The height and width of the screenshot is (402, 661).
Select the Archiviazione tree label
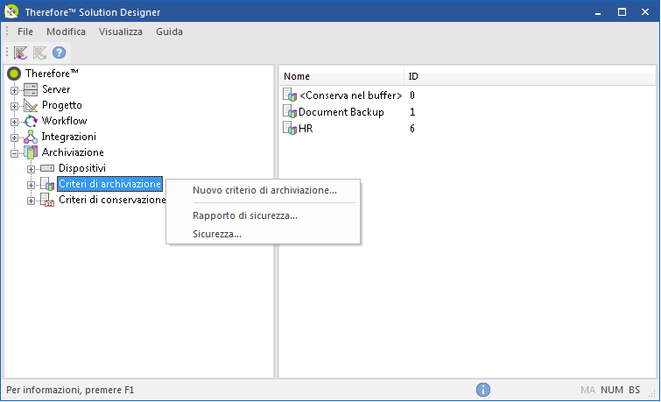click(x=73, y=152)
